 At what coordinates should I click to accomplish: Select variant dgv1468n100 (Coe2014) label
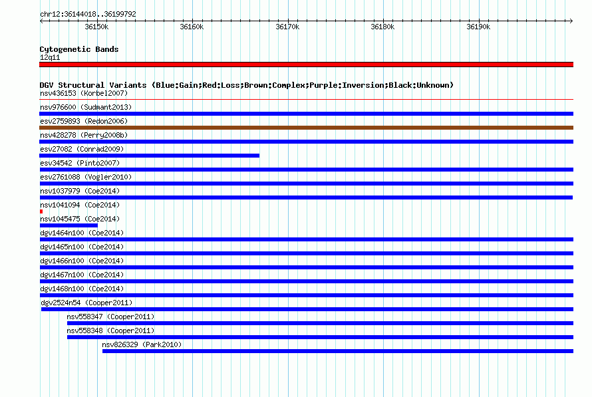tap(82, 289)
